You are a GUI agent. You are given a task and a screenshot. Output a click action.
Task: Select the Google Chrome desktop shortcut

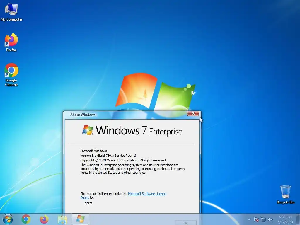[x=11, y=75]
